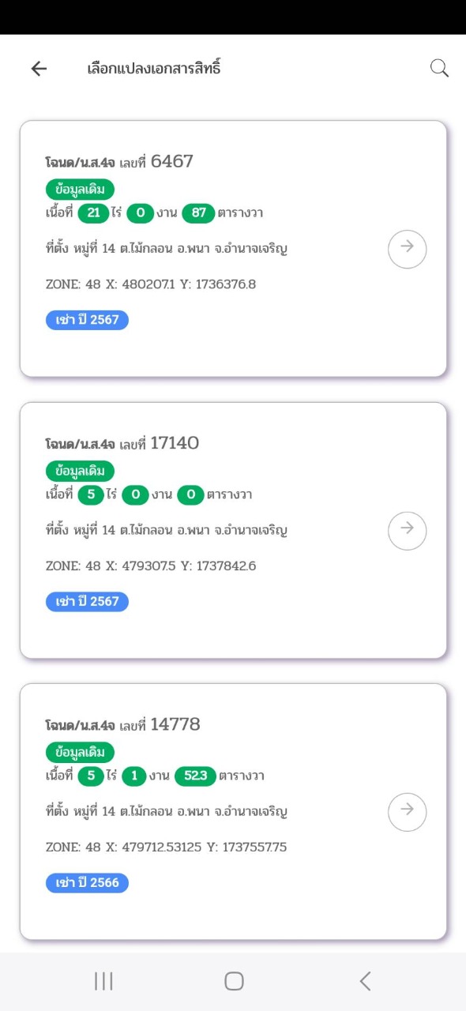Screen dimensions: 466x1011
Task: Tap the 52.3 ตารางวา area badge
Action: pyautogui.click(x=194, y=776)
